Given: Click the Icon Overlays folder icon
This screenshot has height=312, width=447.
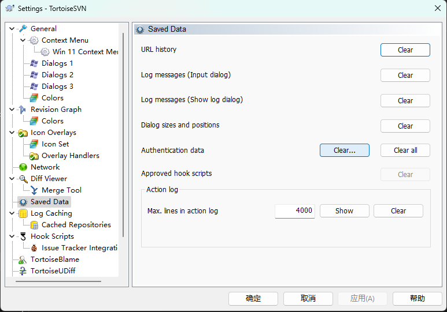Looking at the screenshot, I should 23,133.
